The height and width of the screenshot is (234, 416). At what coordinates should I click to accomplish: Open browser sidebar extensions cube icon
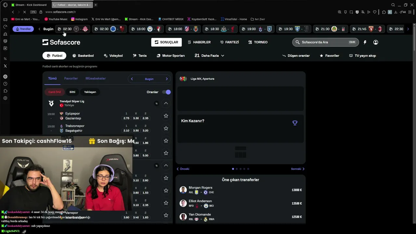(5, 91)
